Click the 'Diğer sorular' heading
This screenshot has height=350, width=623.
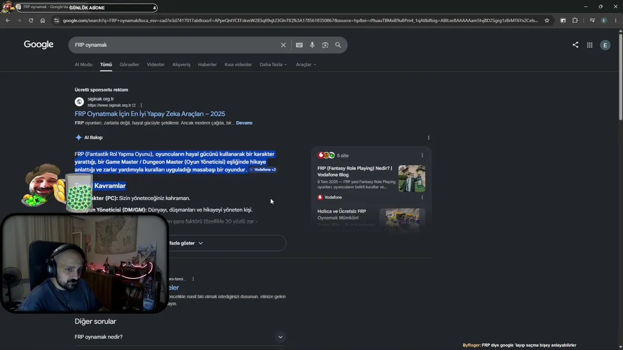coord(95,321)
